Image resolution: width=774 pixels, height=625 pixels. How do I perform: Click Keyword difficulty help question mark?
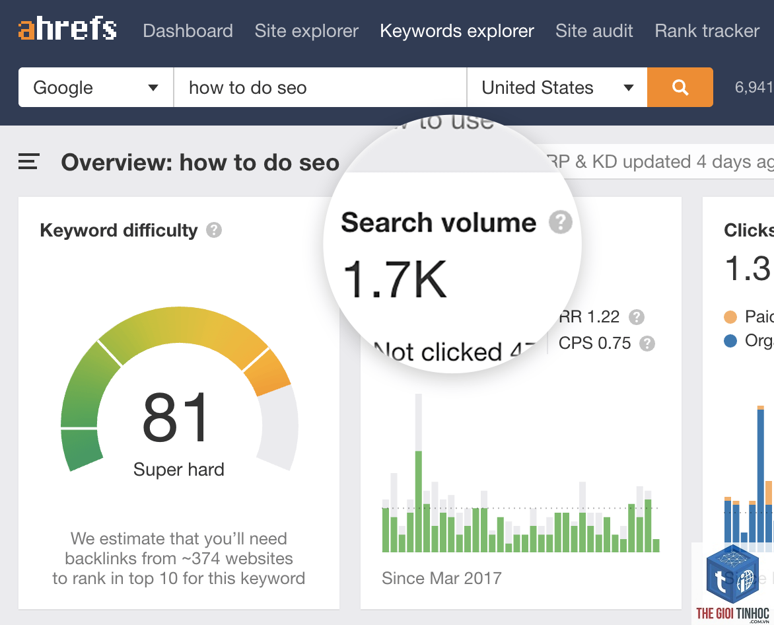[214, 230]
